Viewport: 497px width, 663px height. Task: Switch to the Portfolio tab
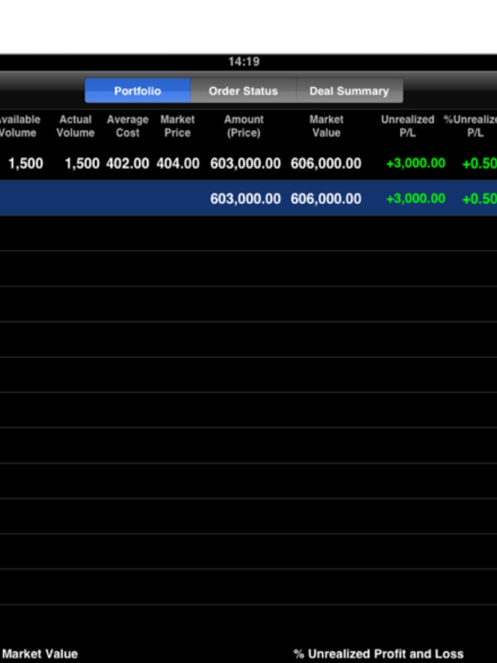coord(138,91)
